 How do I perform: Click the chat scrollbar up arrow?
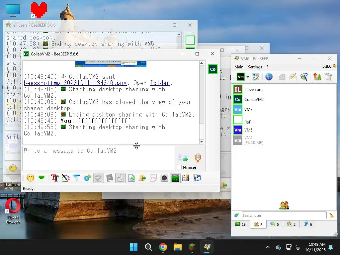point(202,63)
